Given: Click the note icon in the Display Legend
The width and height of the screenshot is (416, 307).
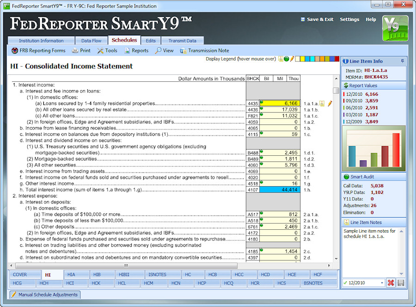Looking at the screenshot, I should (281, 59).
